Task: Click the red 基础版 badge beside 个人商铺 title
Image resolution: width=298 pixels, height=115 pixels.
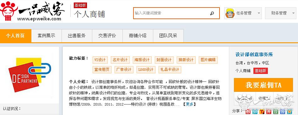Action: pyautogui.click(x=80, y=5)
